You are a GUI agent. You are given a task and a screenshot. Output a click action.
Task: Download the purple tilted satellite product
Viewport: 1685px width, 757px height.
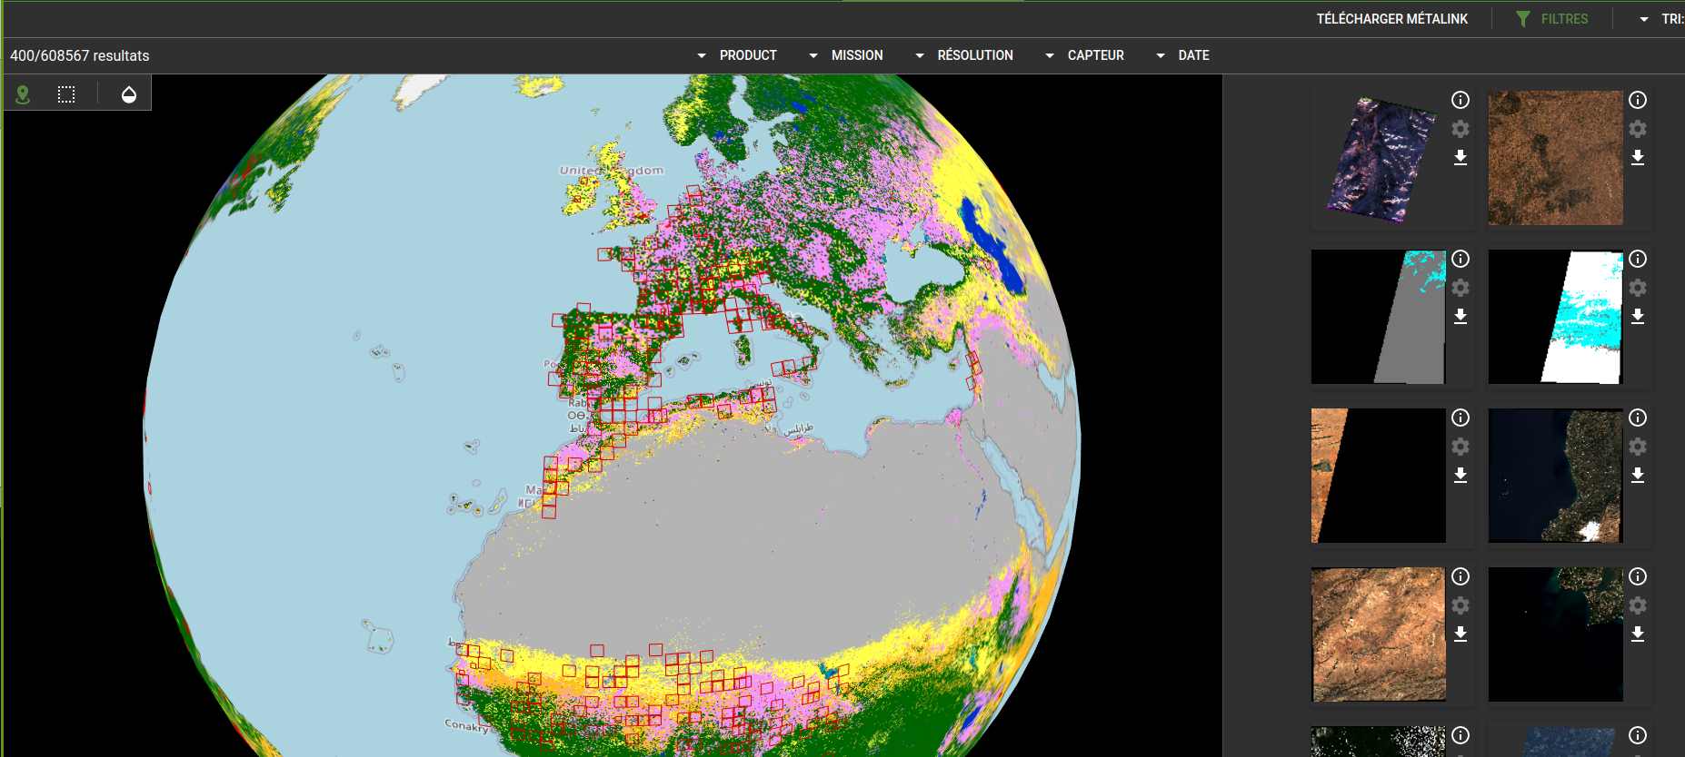[1461, 158]
